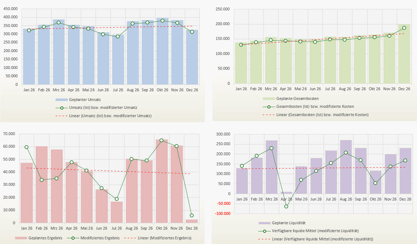
Task: Click the Mrz 26 bar for Geplanter Umsatz
Action: [x=58, y=54]
